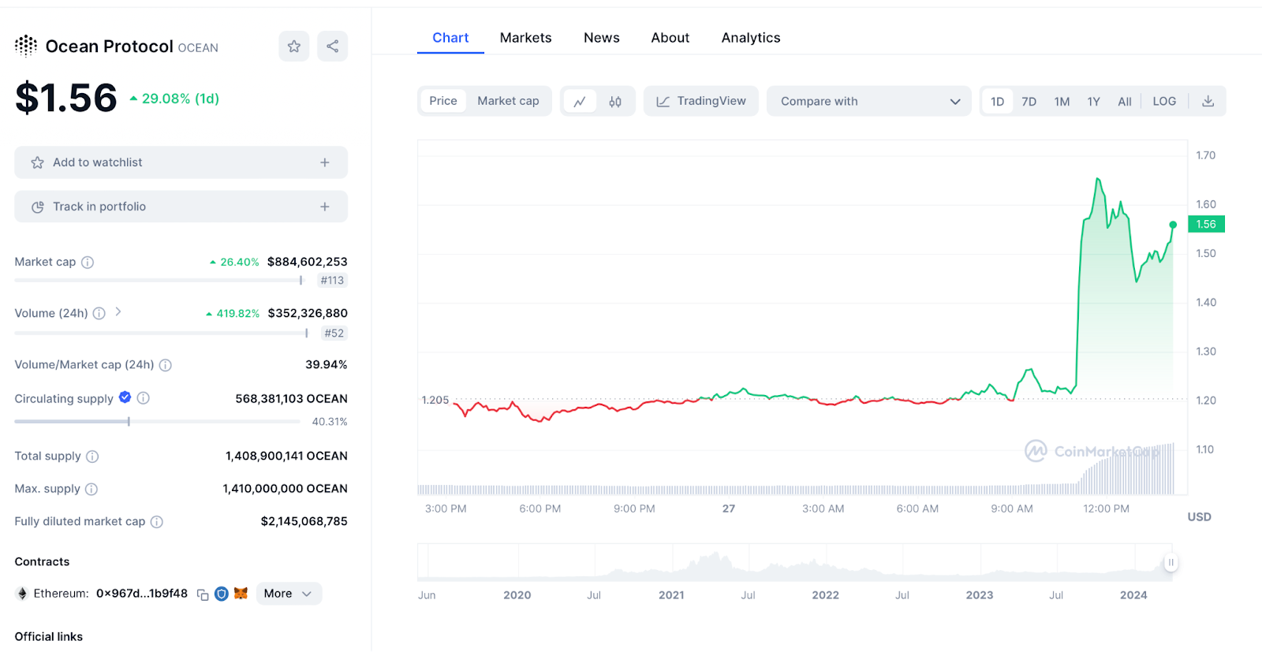Open the share icon button
Viewport: 1262px width, 652px height.
coord(333,47)
